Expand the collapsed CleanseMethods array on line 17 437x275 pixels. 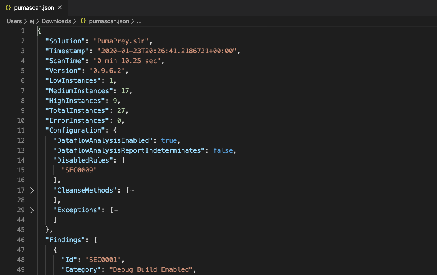click(32, 190)
